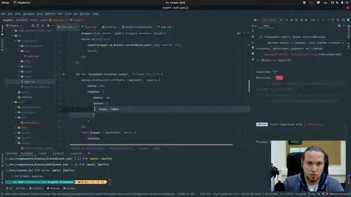Image resolution: width=351 pixels, height=197 pixels.
Task: Click the PHP: 8.0 status bar entry
Action: tap(206, 194)
